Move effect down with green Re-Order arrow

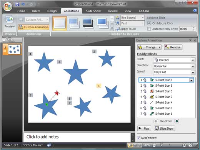point(177,121)
